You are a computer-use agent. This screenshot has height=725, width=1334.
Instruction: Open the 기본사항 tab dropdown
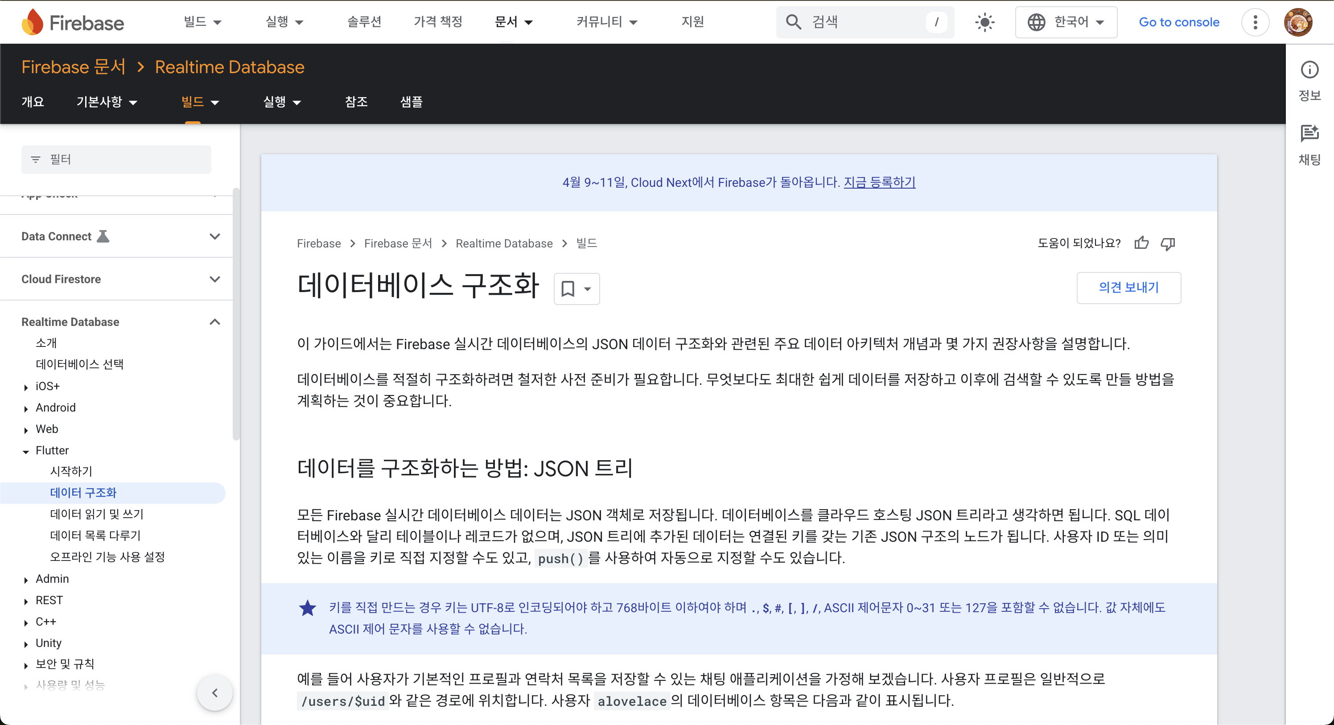107,102
